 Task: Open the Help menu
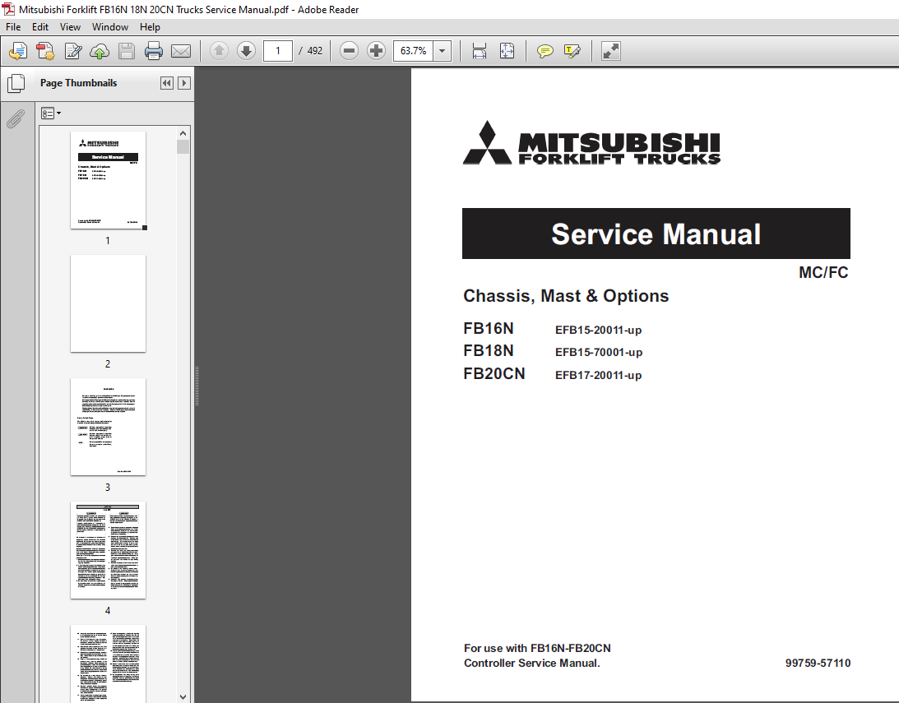(x=151, y=27)
